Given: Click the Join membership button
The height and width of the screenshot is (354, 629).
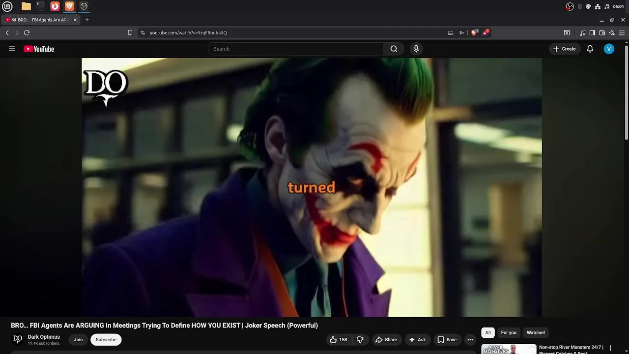Looking at the screenshot, I should [78, 340].
